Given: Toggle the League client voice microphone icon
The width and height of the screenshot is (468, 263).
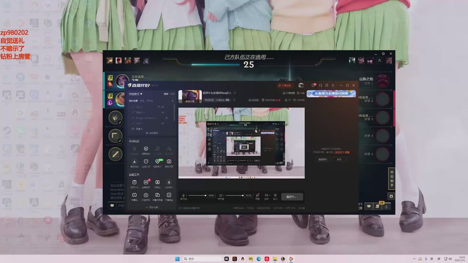Looking at the screenshot, I should coord(386,206).
